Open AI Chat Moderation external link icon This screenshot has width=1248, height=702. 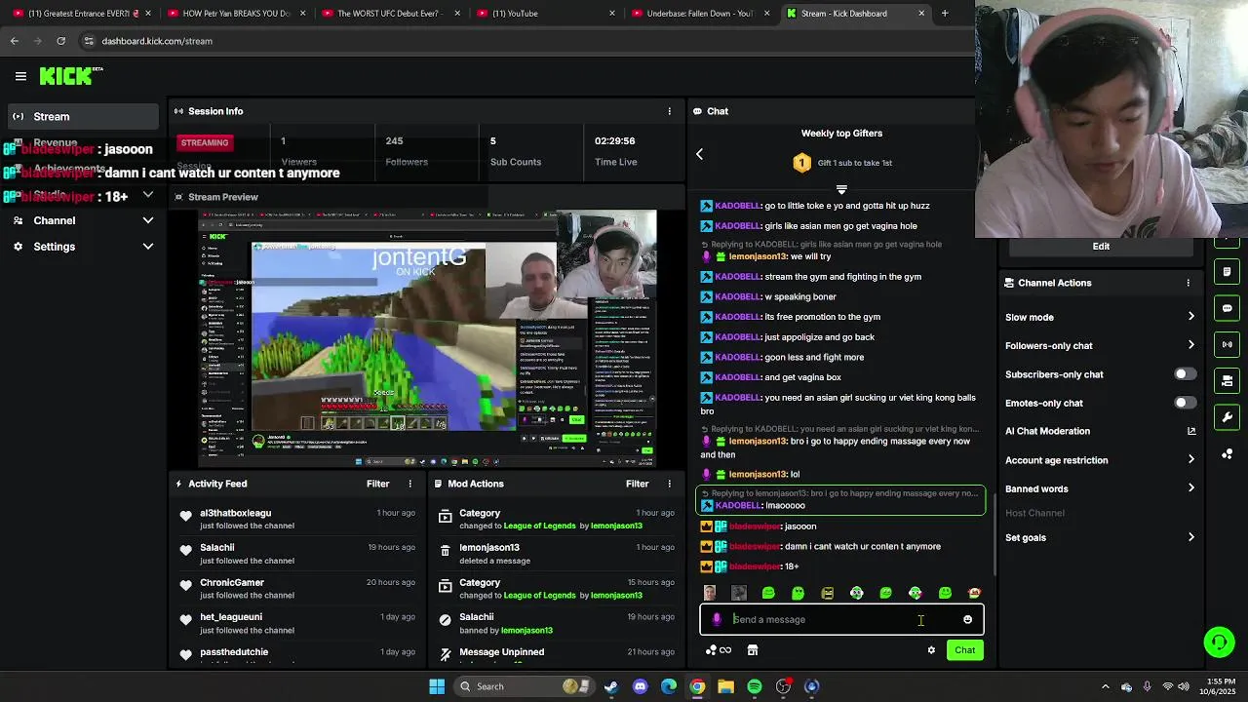pyautogui.click(x=1190, y=431)
